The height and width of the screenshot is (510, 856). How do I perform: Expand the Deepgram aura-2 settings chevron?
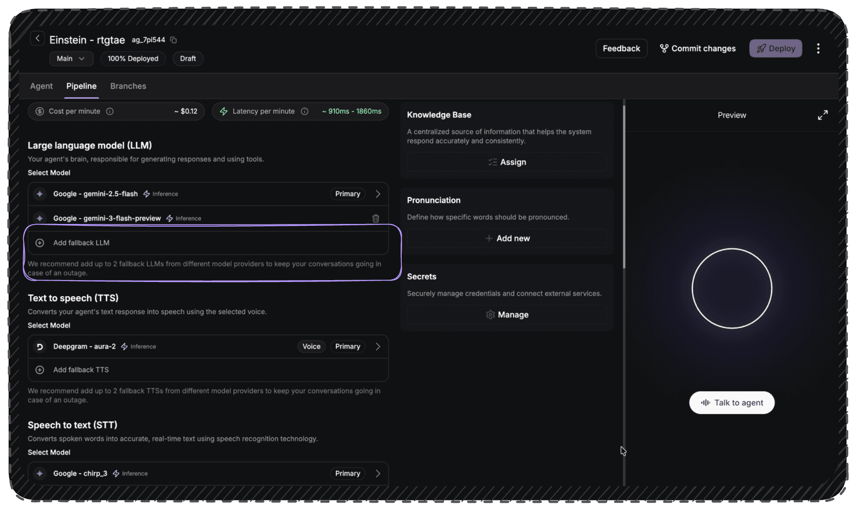(378, 347)
